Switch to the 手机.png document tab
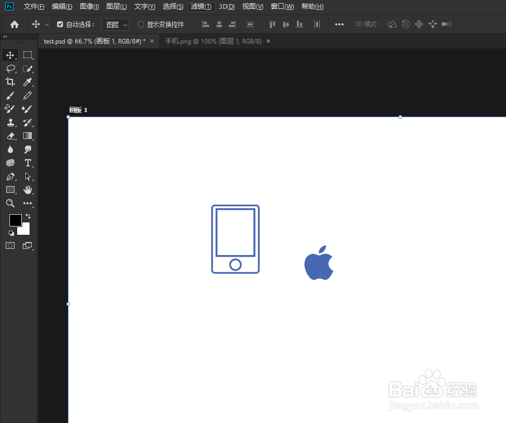Image resolution: width=506 pixels, height=423 pixels. click(x=213, y=41)
